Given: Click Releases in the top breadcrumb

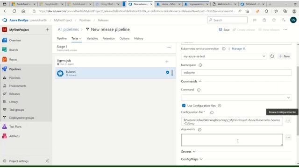Looking at the screenshot, I should pyautogui.click(x=103, y=20).
